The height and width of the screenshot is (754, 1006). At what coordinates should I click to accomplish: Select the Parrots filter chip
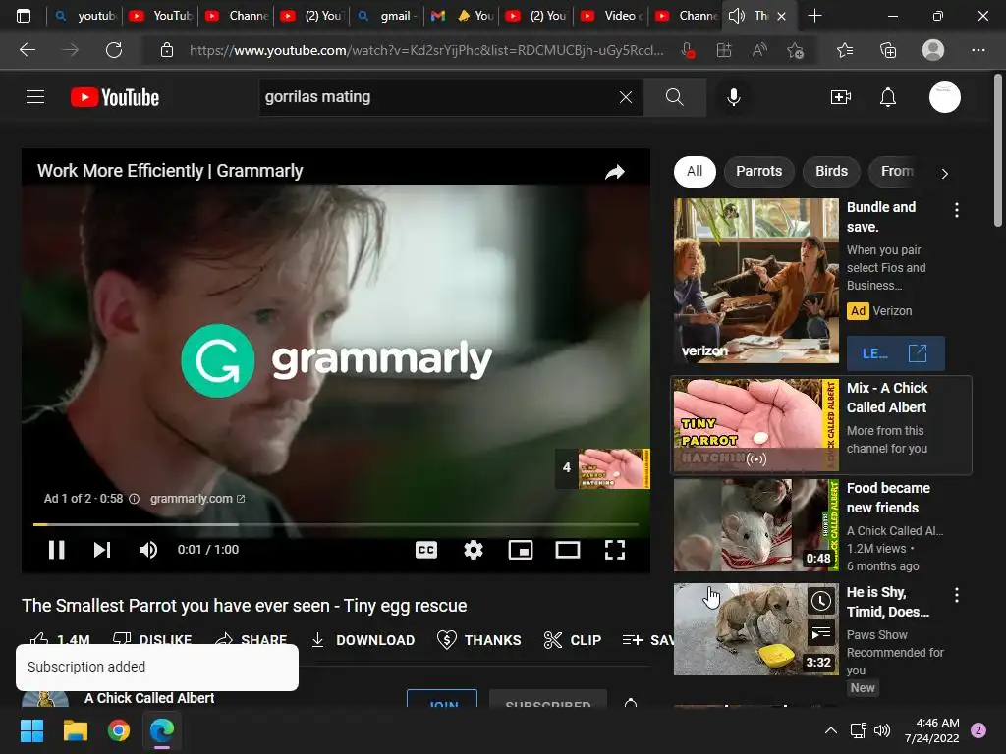point(759,171)
